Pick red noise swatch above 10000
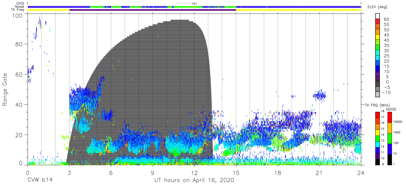Screen dimensions: 406x187 [389, 117]
